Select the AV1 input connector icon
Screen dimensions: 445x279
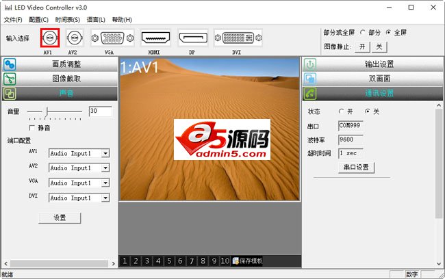(x=50, y=38)
